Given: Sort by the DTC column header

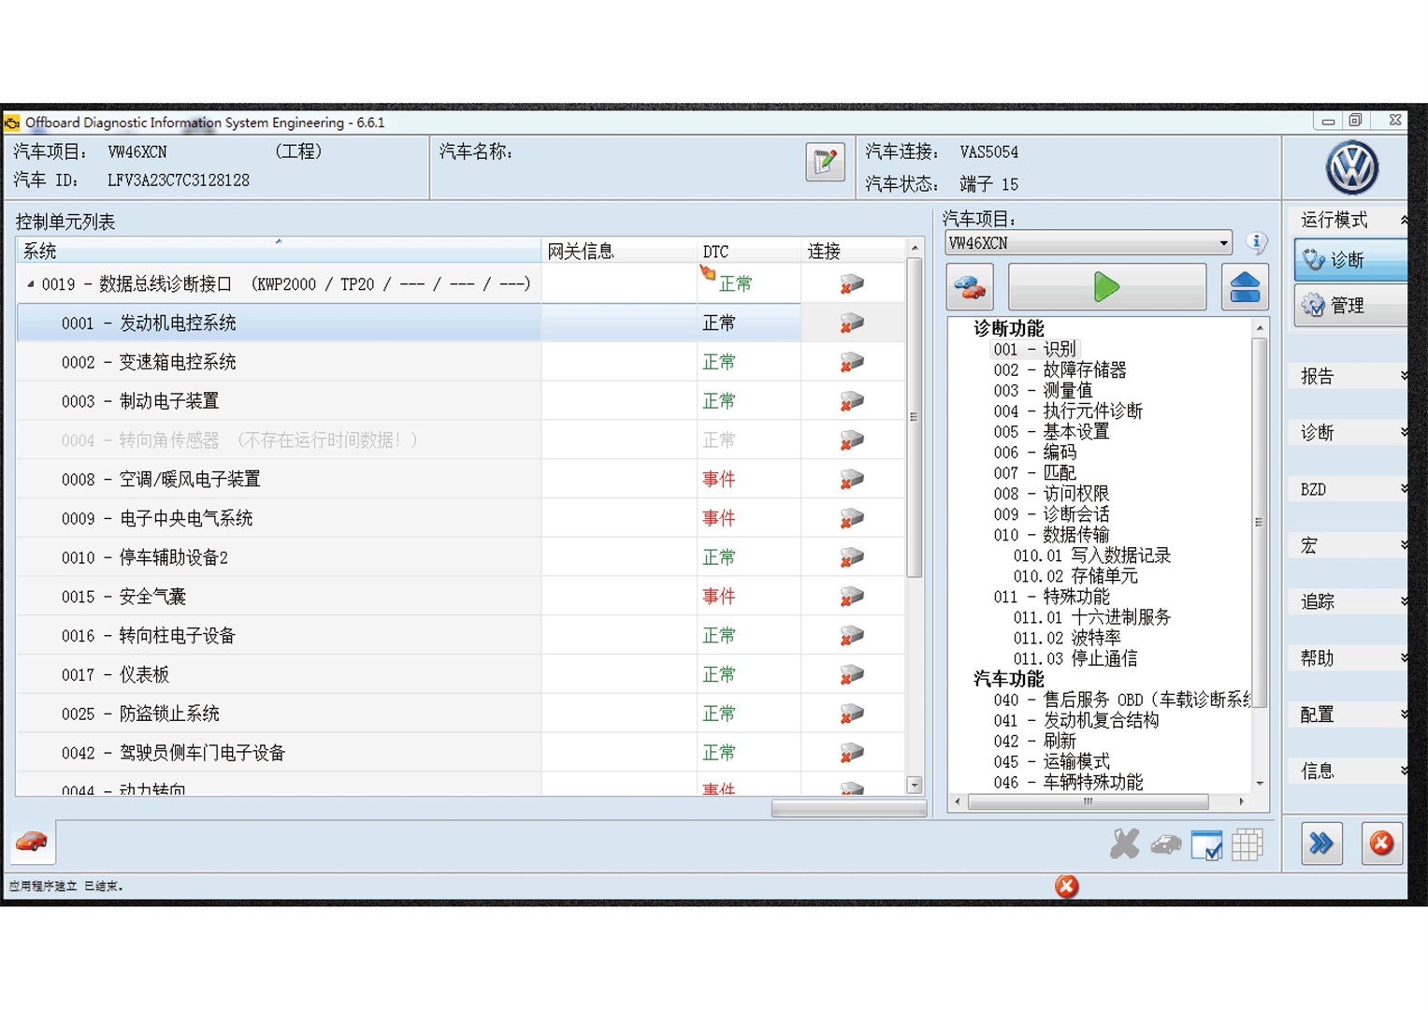Looking at the screenshot, I should click(748, 251).
